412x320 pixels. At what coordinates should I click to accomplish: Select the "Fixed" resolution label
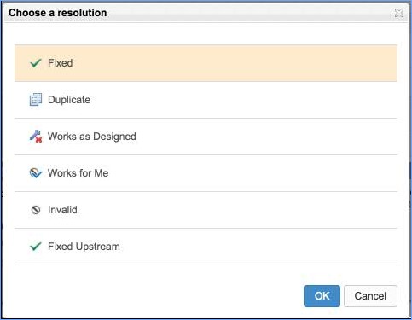60,63
